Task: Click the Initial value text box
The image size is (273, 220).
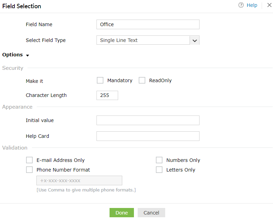Action: (148, 120)
